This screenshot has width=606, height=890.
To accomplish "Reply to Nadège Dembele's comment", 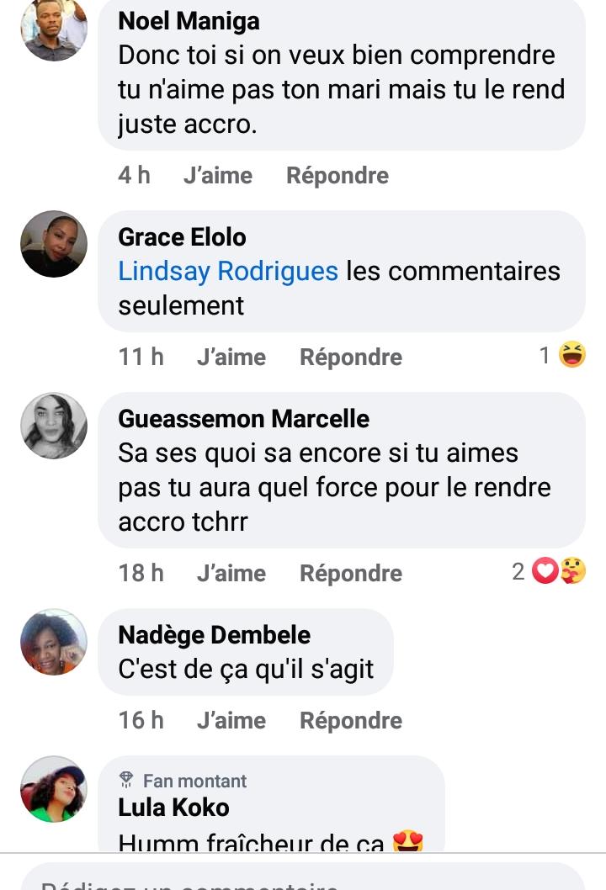I will [x=351, y=720].
